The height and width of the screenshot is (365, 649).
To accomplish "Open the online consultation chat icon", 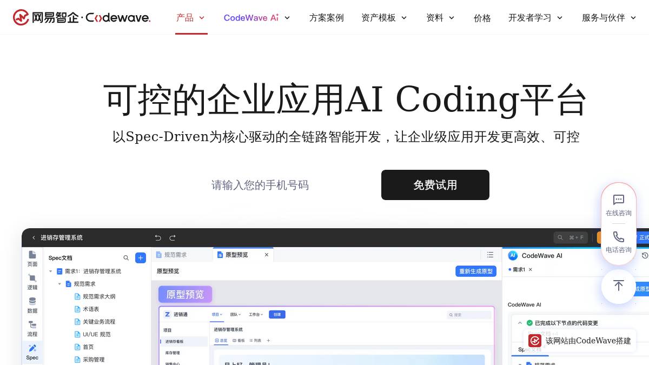I will 619,200.
